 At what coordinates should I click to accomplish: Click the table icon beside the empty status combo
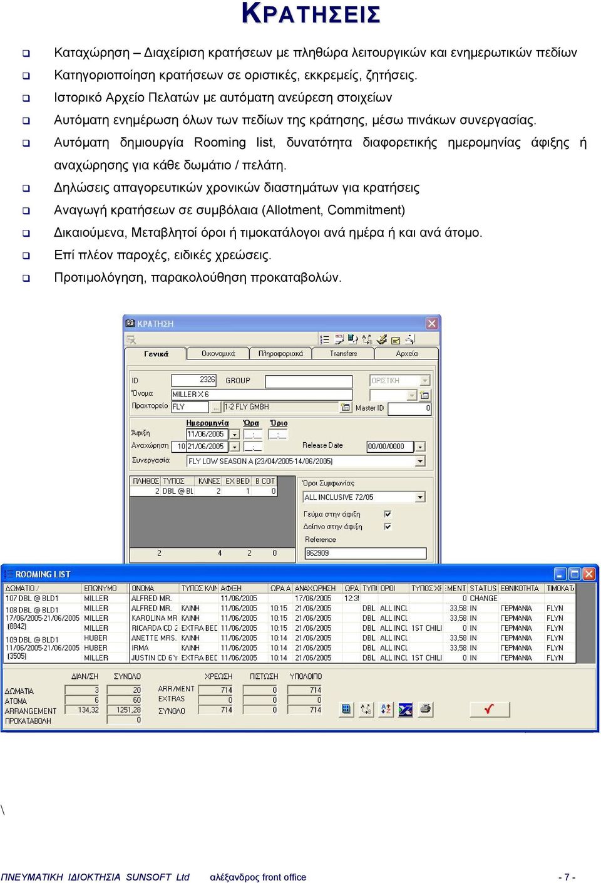(425, 395)
